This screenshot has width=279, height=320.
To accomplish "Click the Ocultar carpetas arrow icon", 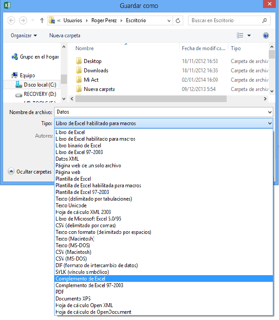I will pos(11,171).
